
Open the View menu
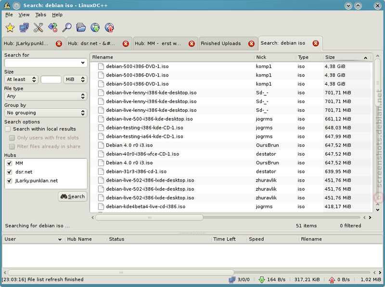tap(24, 15)
